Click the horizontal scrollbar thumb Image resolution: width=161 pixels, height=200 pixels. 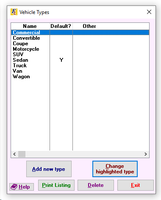(x=22, y=154)
